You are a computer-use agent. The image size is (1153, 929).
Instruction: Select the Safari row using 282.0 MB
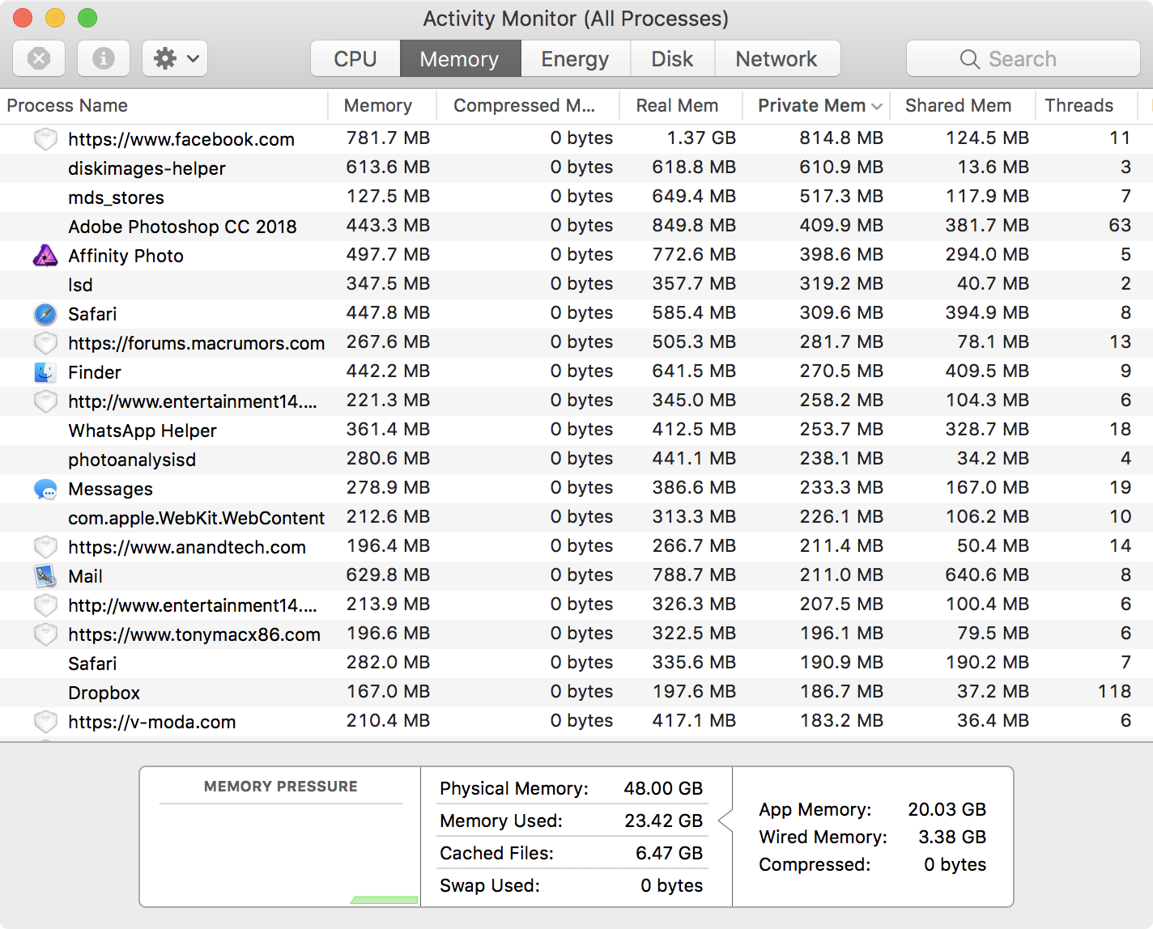tap(576, 664)
